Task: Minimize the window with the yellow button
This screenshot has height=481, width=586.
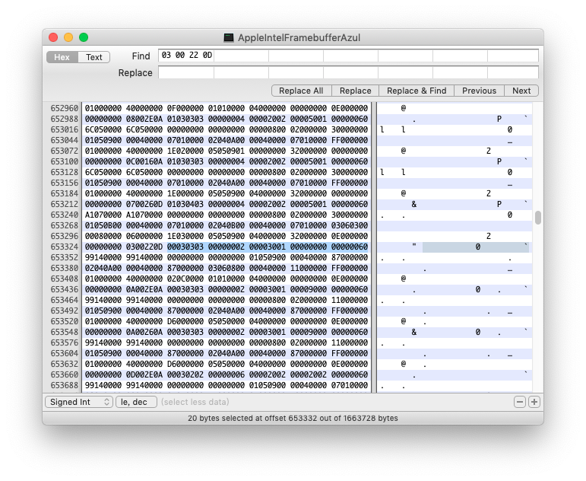Action: (x=68, y=37)
